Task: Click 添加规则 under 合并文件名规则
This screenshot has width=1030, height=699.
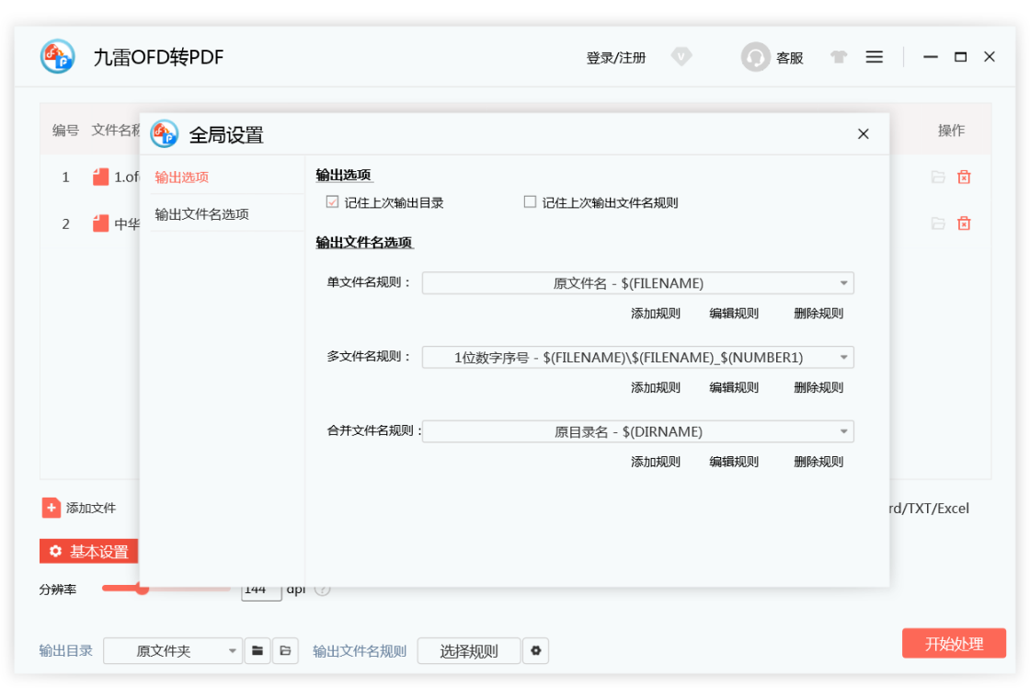Action: pyautogui.click(x=656, y=462)
